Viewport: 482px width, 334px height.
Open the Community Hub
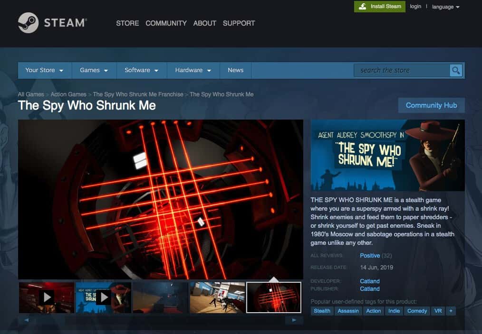pyautogui.click(x=431, y=105)
